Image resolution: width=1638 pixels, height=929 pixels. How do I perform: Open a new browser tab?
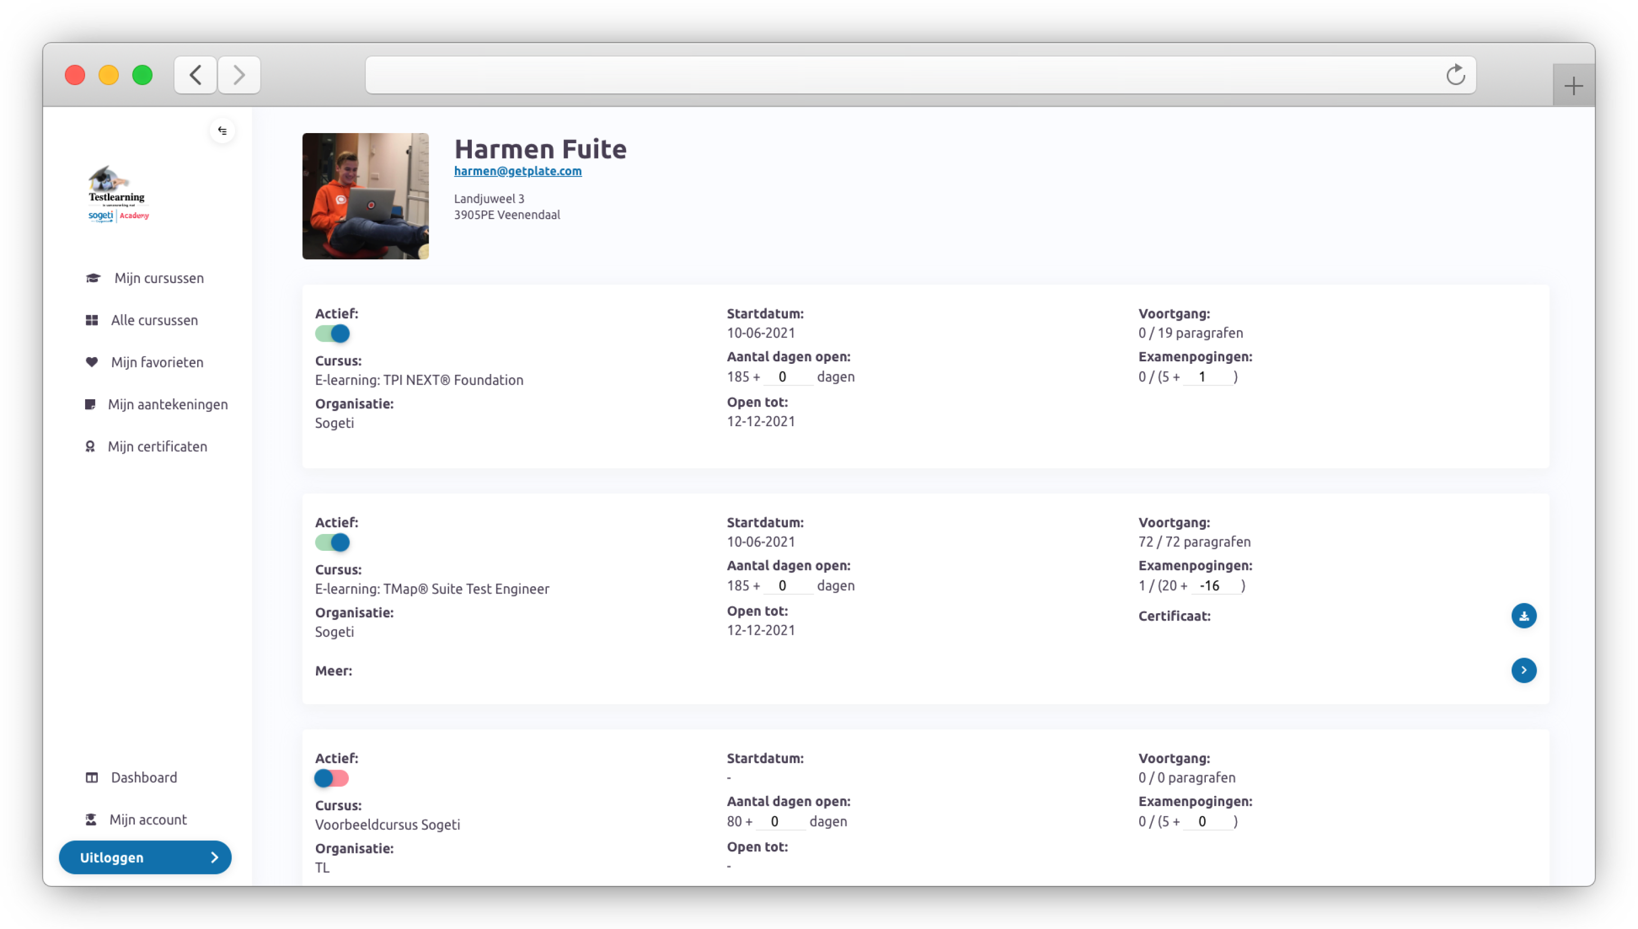pos(1574,86)
